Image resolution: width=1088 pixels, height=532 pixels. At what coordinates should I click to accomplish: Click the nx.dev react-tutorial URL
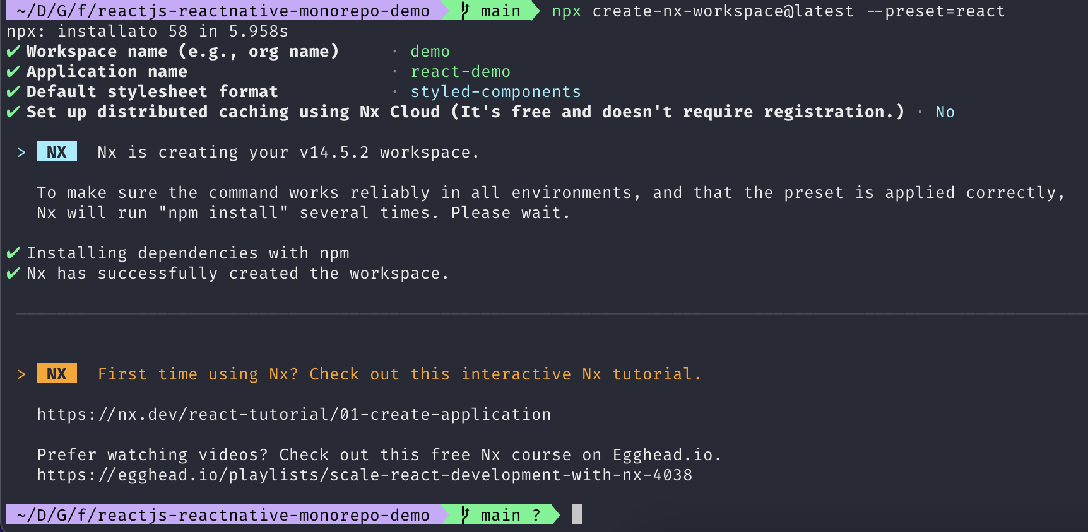click(294, 414)
